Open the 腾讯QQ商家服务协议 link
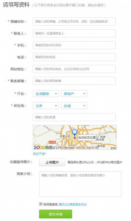This screenshot has width=131, height=221. click(73, 204)
